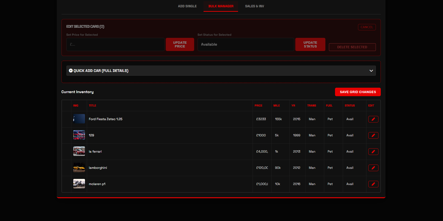The width and height of the screenshot is (443, 221).
Task: Open the Set Status for Selected dropdown
Action: (246, 44)
